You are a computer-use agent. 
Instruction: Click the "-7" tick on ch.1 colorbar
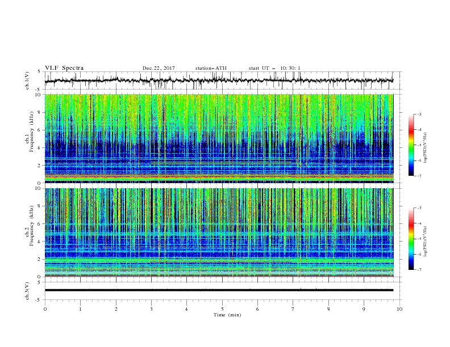[x=419, y=176]
